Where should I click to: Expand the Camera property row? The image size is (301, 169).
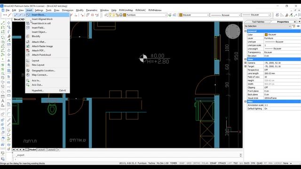point(246,63)
